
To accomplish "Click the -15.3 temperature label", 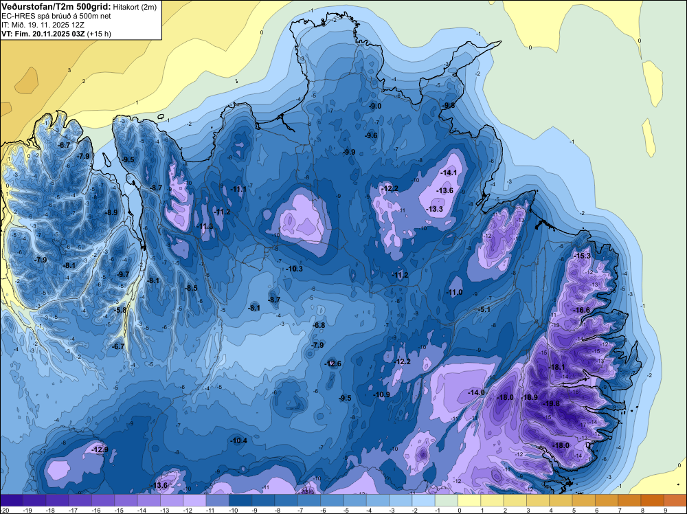I will pos(583,256).
